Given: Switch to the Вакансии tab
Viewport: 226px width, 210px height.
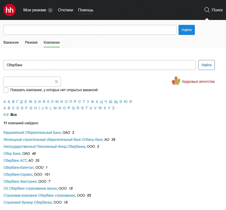Looking at the screenshot, I should pos(11,42).
